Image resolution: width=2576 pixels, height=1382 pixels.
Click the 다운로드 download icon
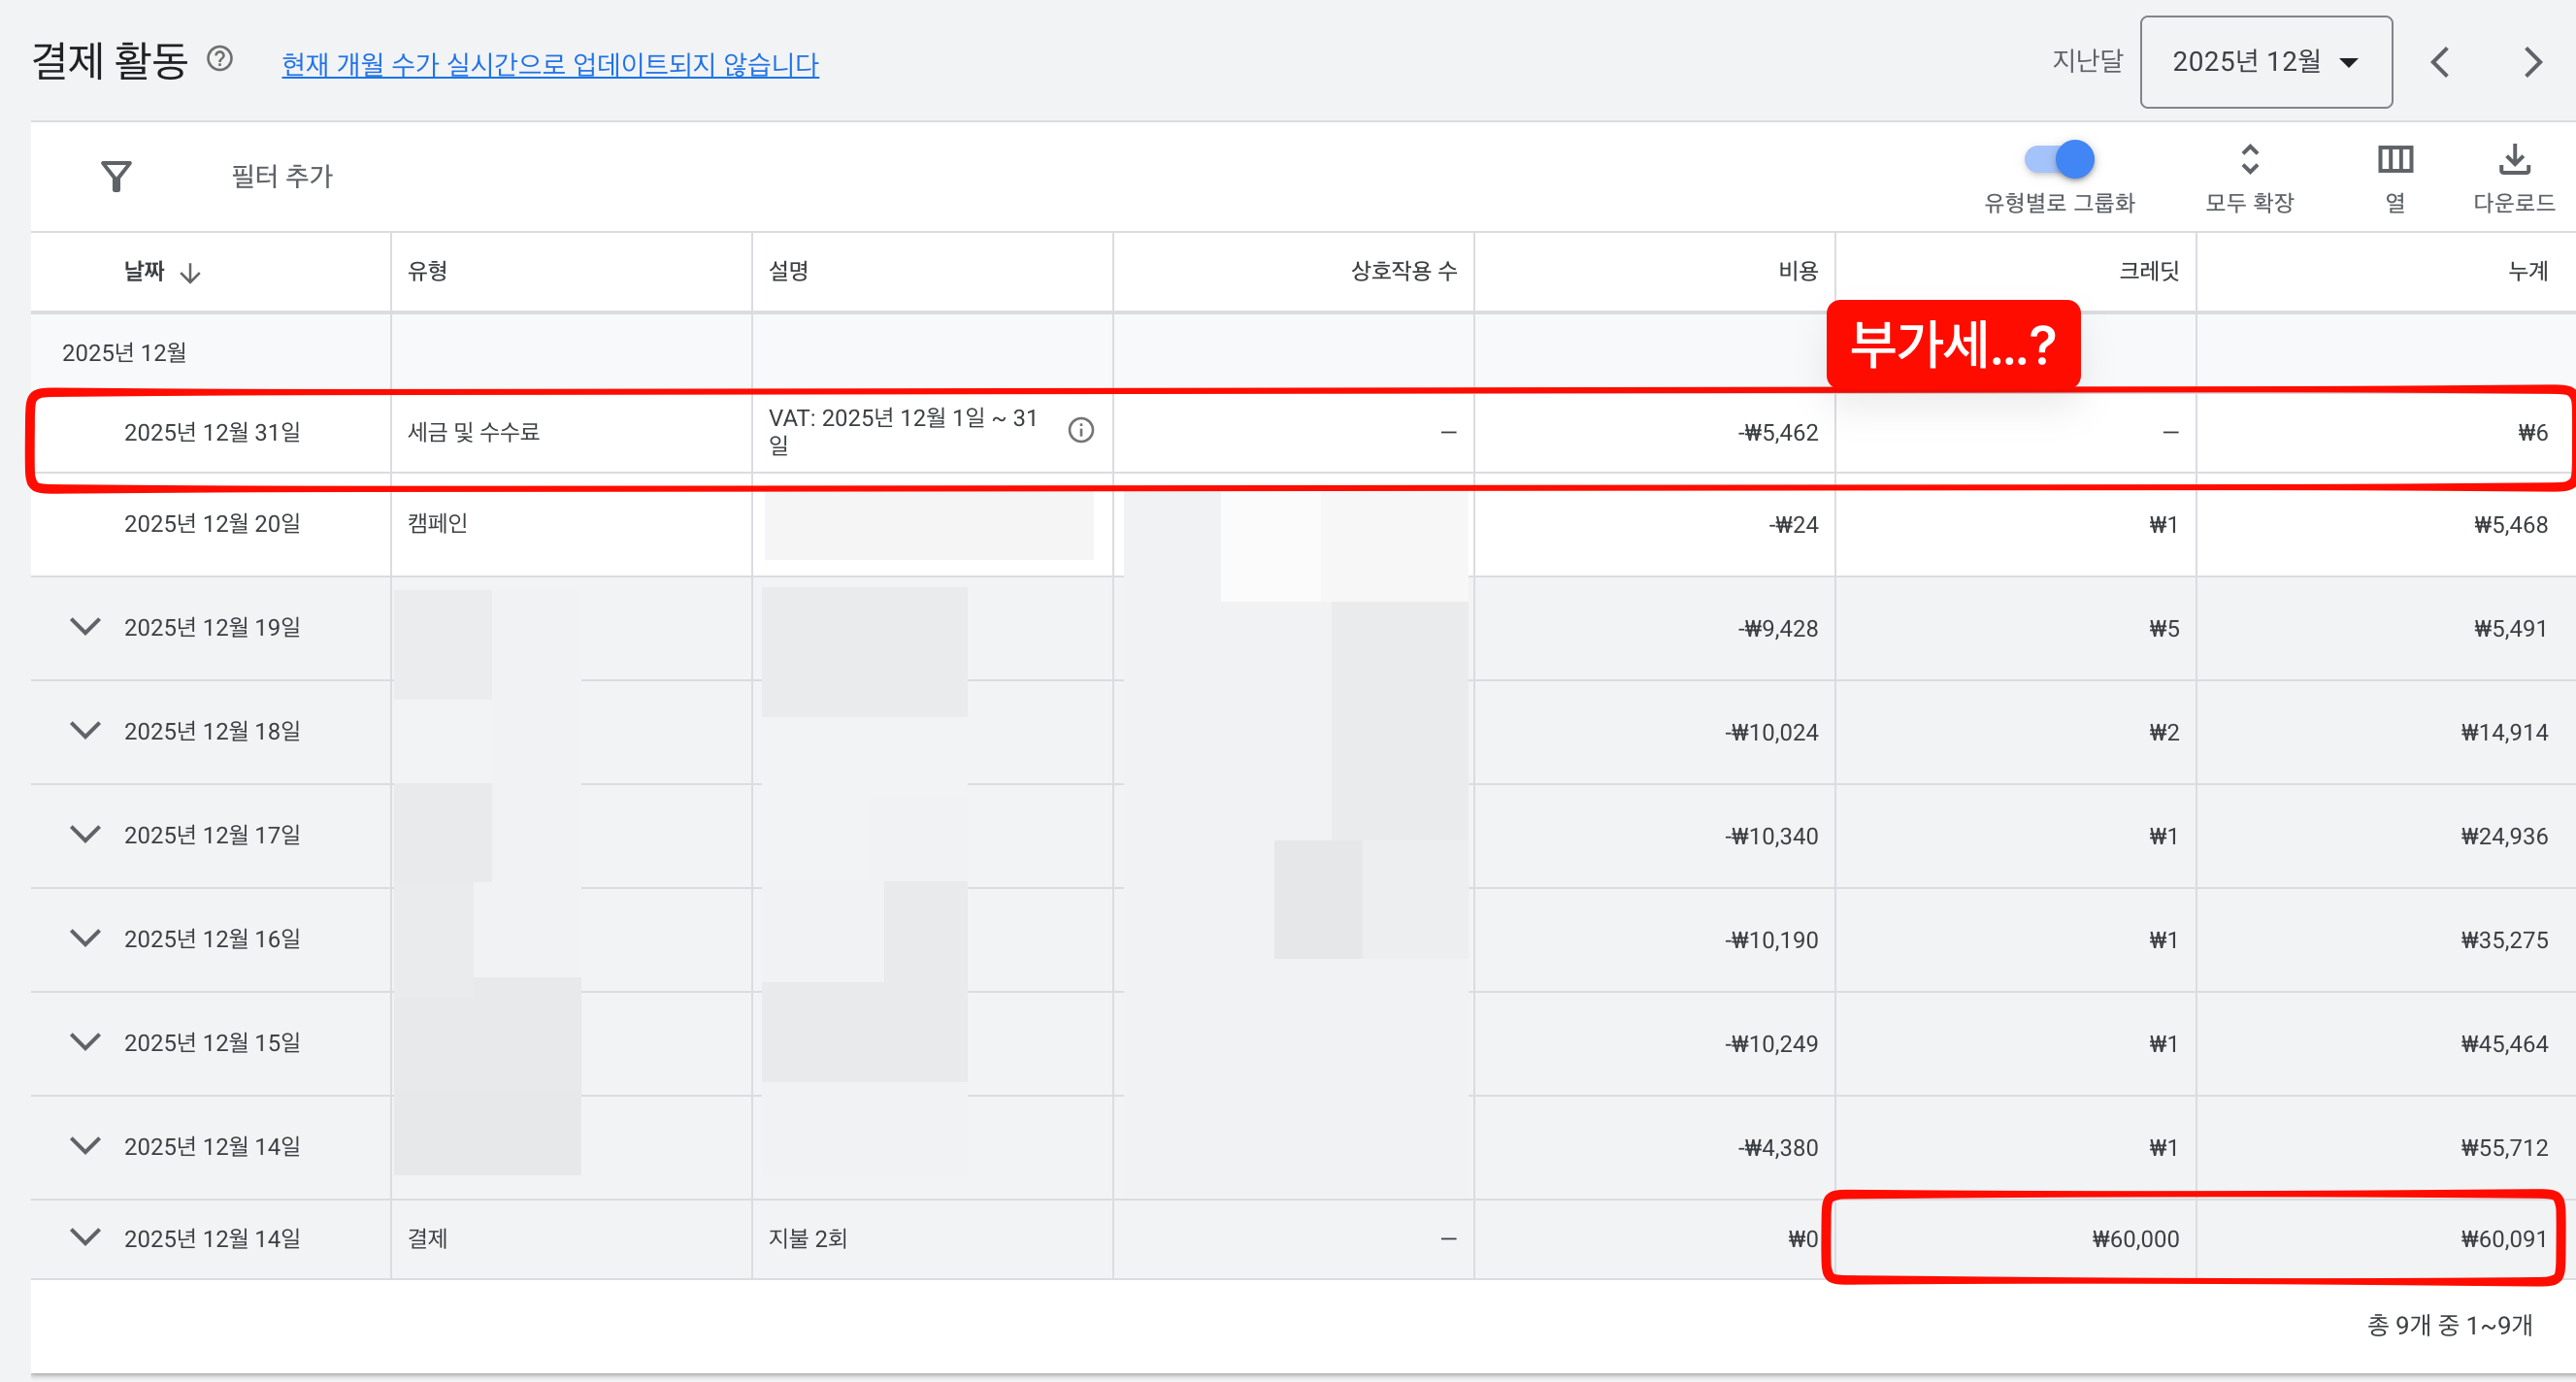coord(2514,160)
